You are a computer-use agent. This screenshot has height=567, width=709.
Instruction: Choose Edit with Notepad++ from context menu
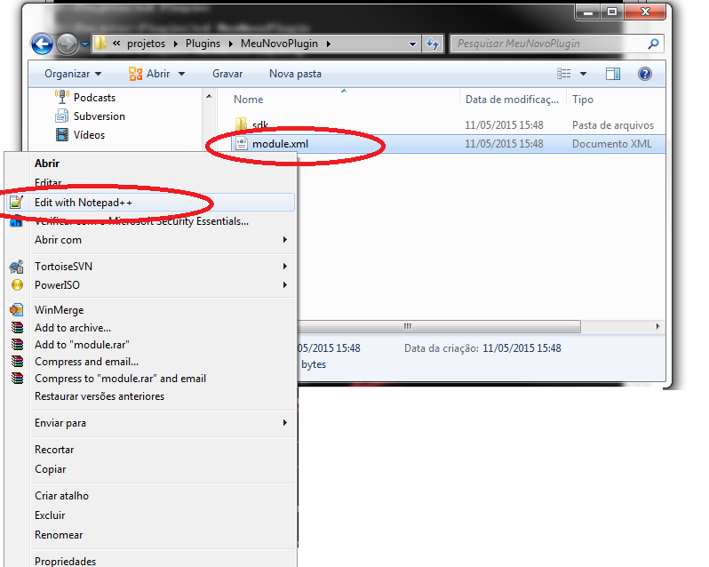click(x=84, y=203)
